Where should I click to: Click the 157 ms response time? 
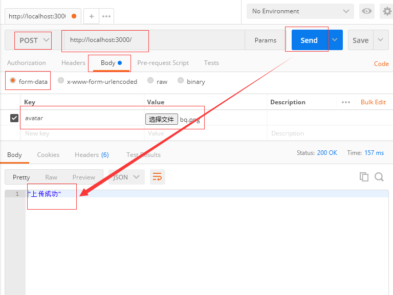click(x=374, y=153)
